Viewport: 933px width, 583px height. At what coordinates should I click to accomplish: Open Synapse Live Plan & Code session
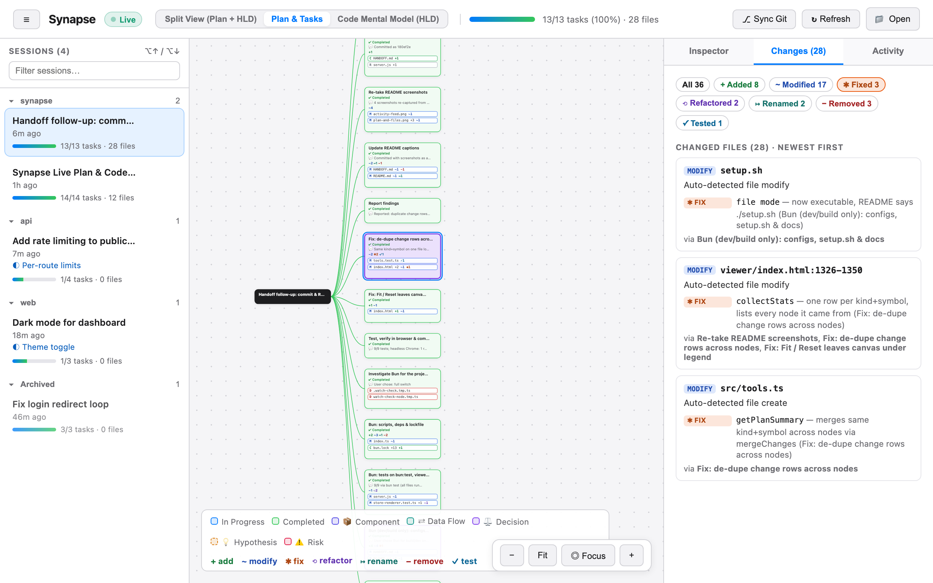pos(94,184)
